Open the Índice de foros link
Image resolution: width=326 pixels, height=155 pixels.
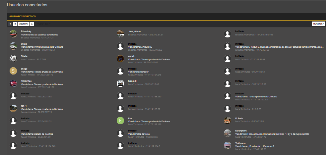[142, 134]
